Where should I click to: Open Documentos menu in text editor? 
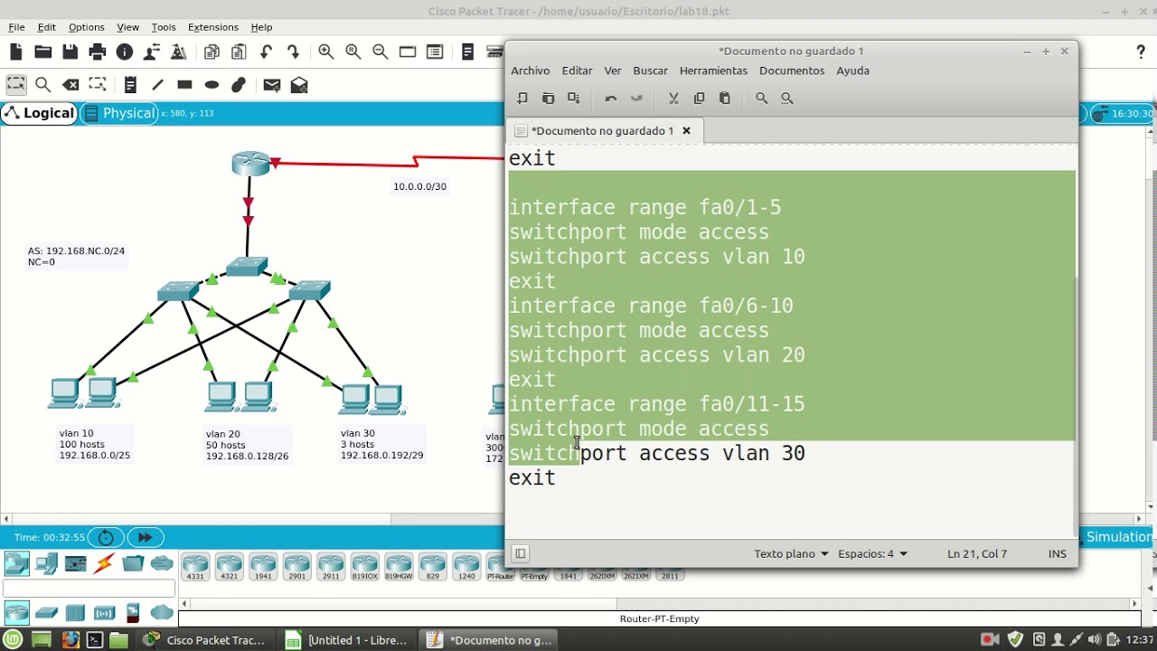point(792,71)
